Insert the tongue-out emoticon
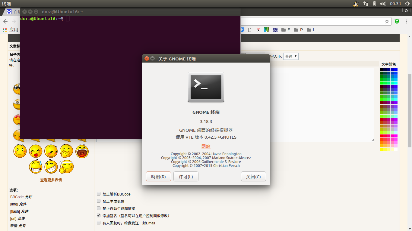Image resolution: width=412 pixels, height=231 pixels. pos(36,151)
